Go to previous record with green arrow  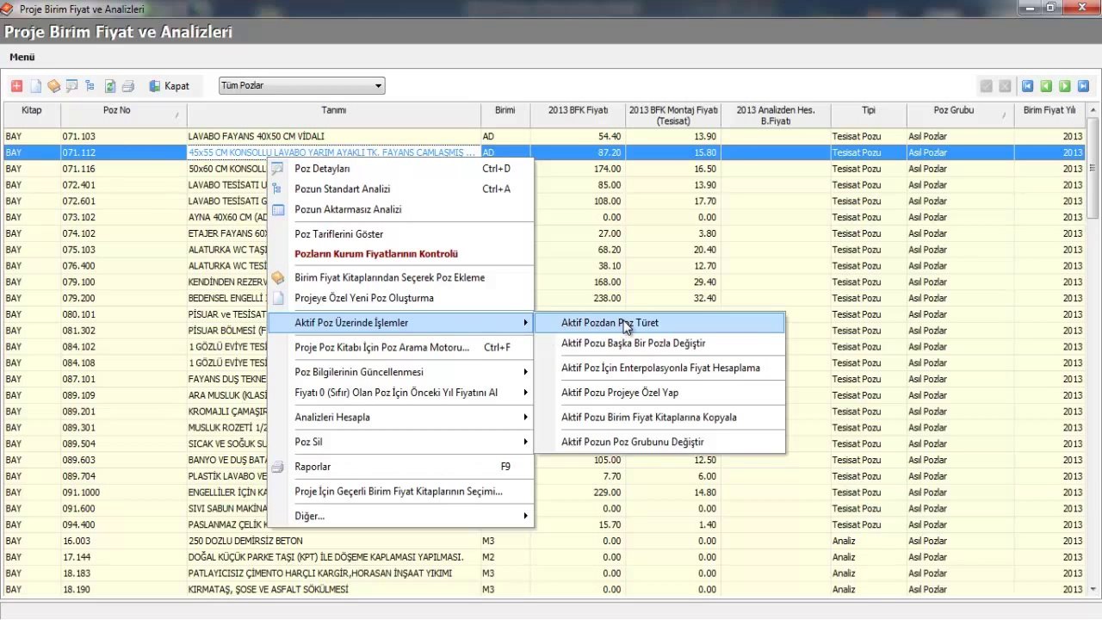(1046, 86)
